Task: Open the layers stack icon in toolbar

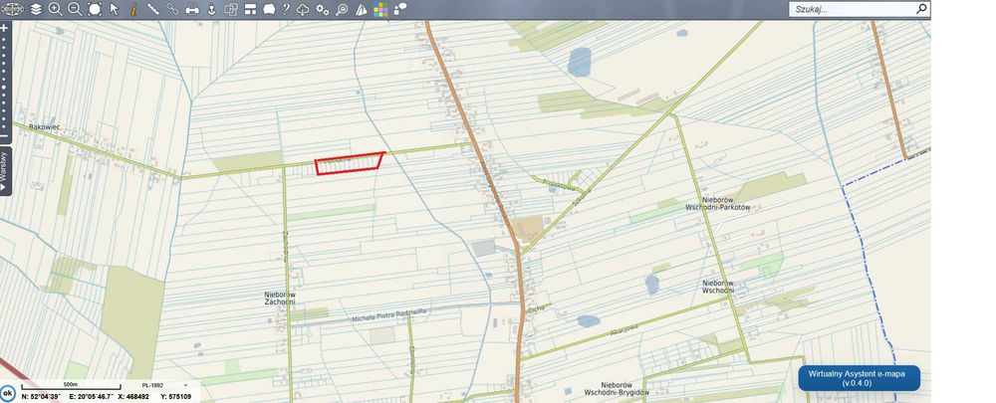Action: [x=36, y=9]
